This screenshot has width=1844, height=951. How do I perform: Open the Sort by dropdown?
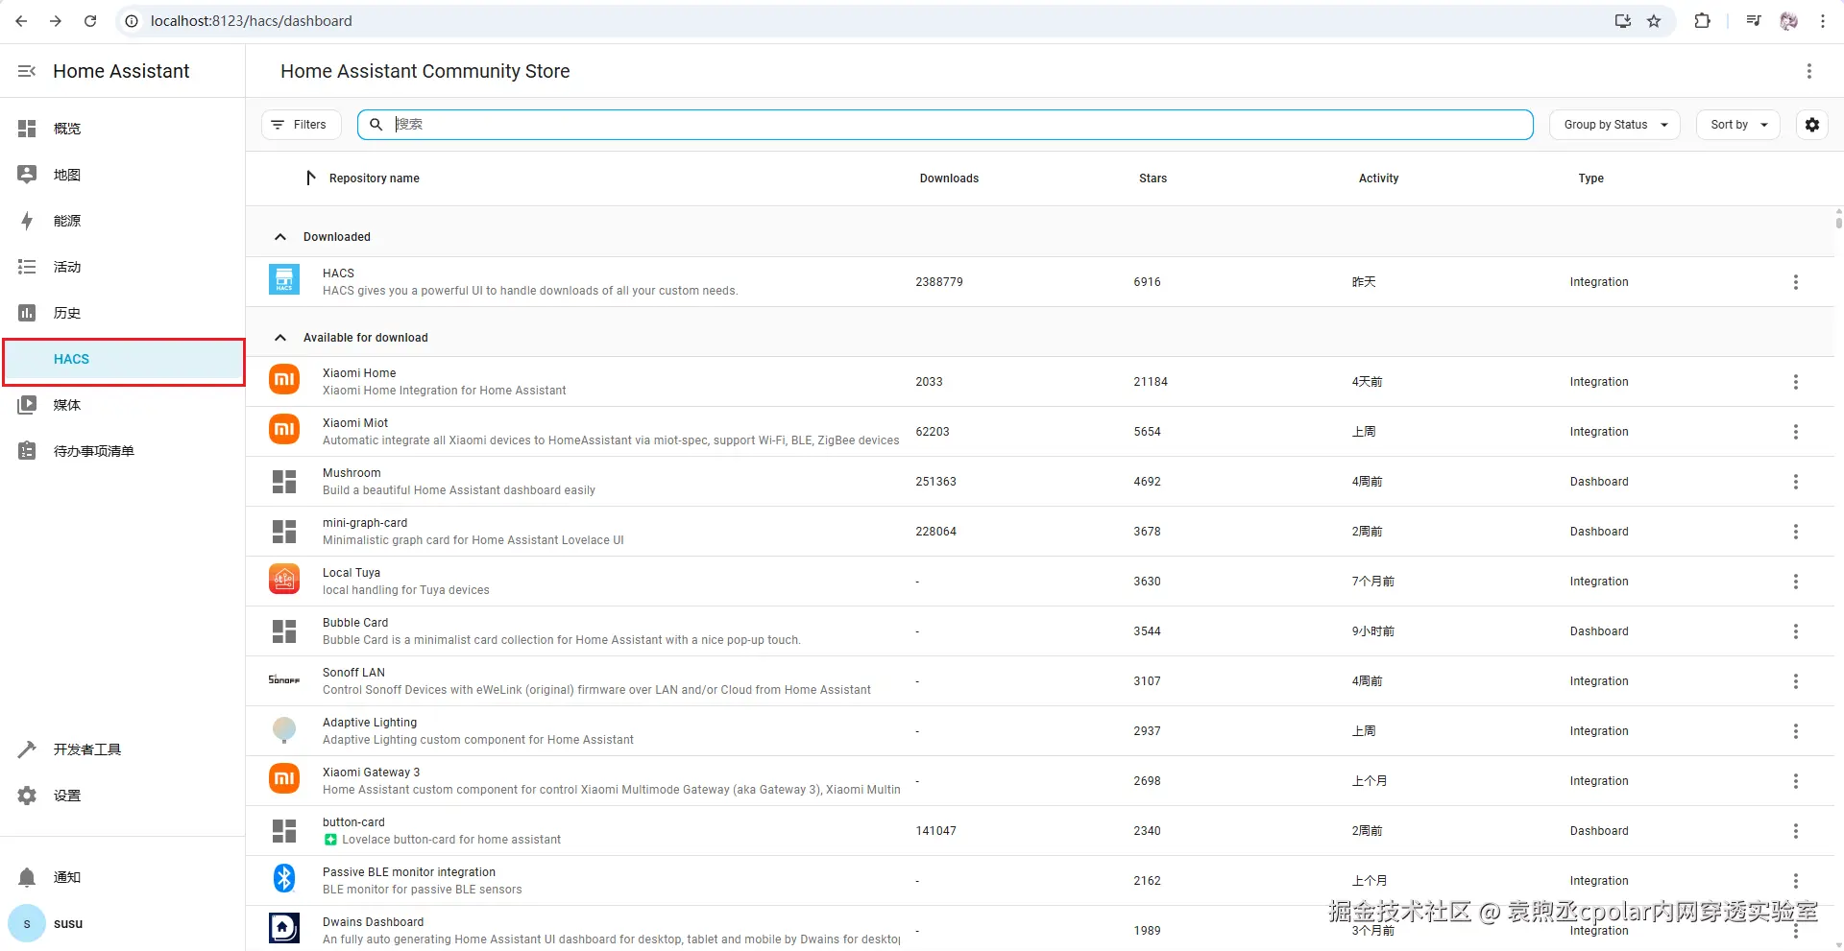(1738, 125)
